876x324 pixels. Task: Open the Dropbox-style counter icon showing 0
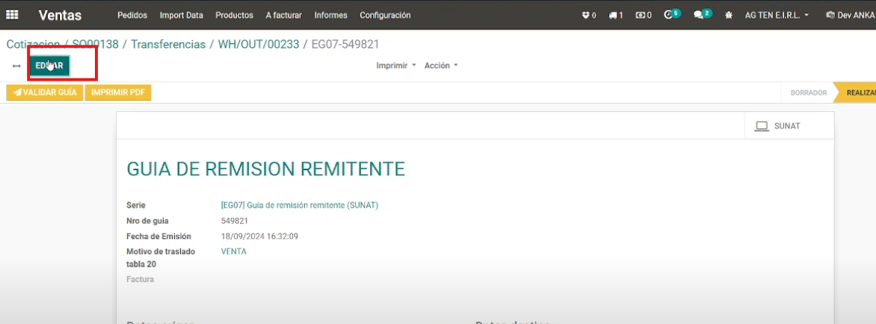coord(589,16)
